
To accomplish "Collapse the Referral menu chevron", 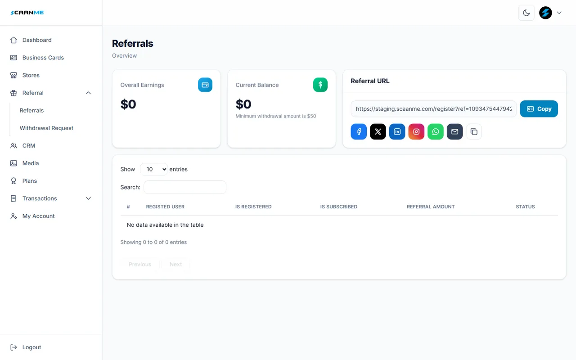I will pos(88,93).
